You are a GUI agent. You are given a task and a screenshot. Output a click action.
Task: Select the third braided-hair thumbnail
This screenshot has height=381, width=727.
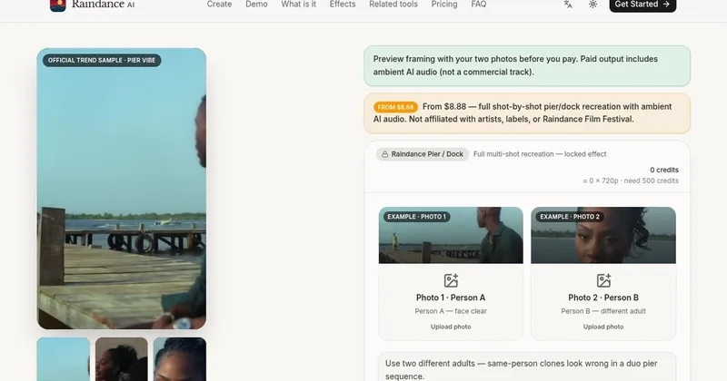[180, 359]
